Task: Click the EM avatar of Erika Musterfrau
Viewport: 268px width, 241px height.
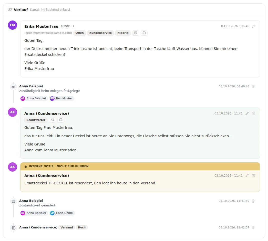Action: [x=13, y=25]
